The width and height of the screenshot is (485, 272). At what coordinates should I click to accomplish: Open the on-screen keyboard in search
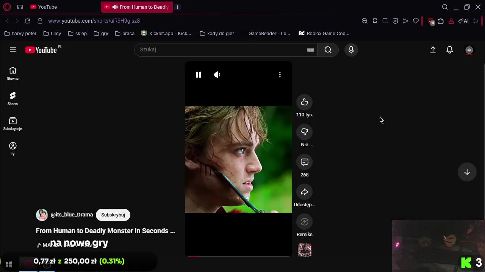click(310, 50)
